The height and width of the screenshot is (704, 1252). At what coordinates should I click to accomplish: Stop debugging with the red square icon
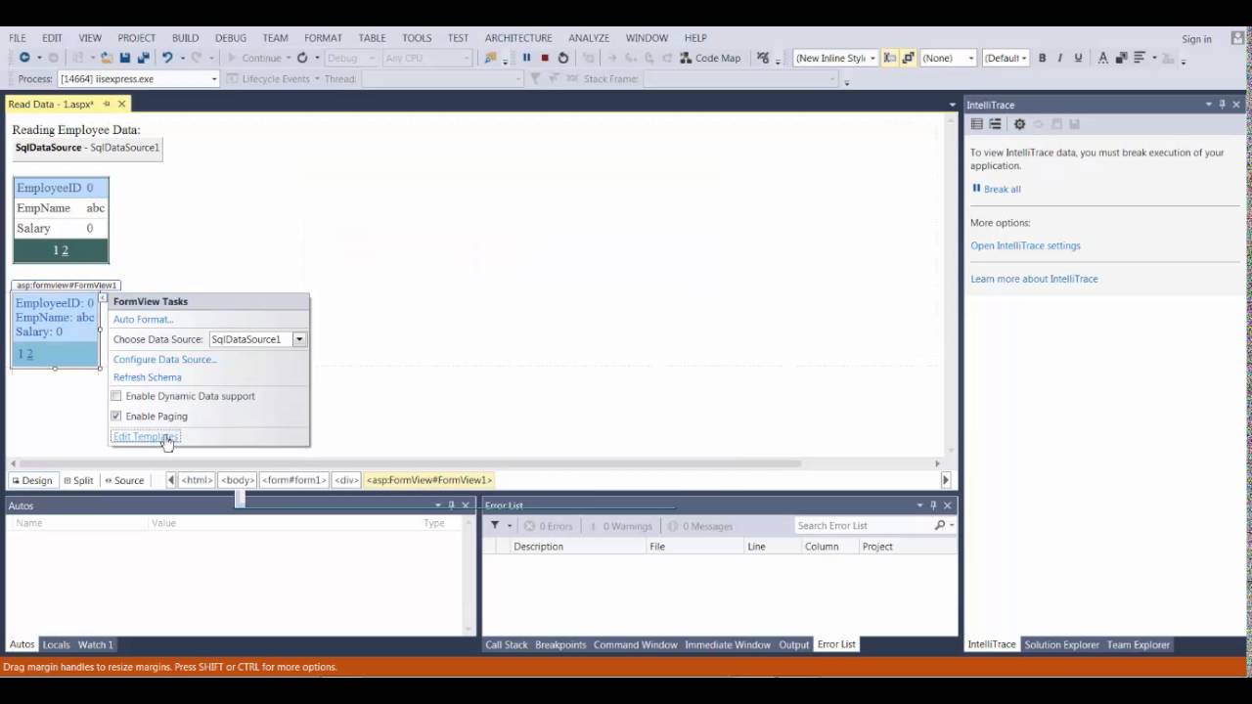[545, 58]
